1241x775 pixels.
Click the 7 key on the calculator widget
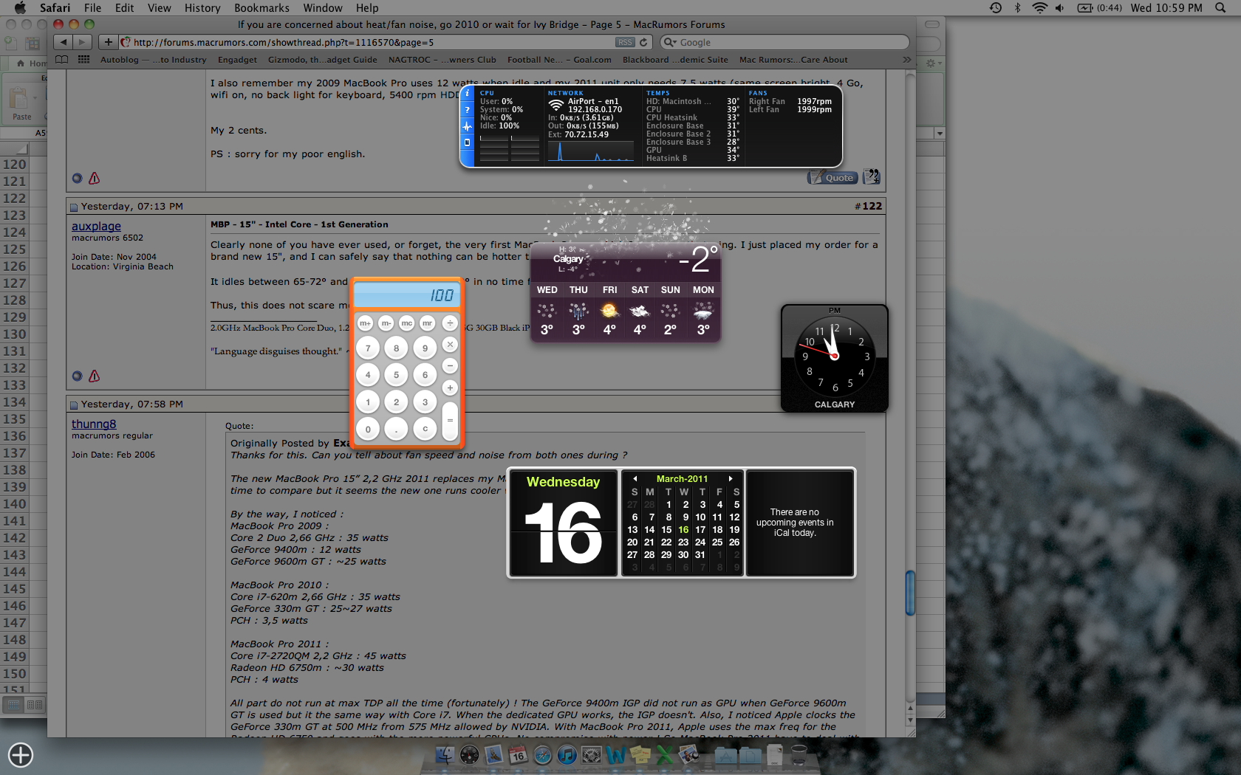click(368, 348)
